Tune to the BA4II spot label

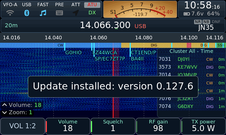(x=137, y=59)
